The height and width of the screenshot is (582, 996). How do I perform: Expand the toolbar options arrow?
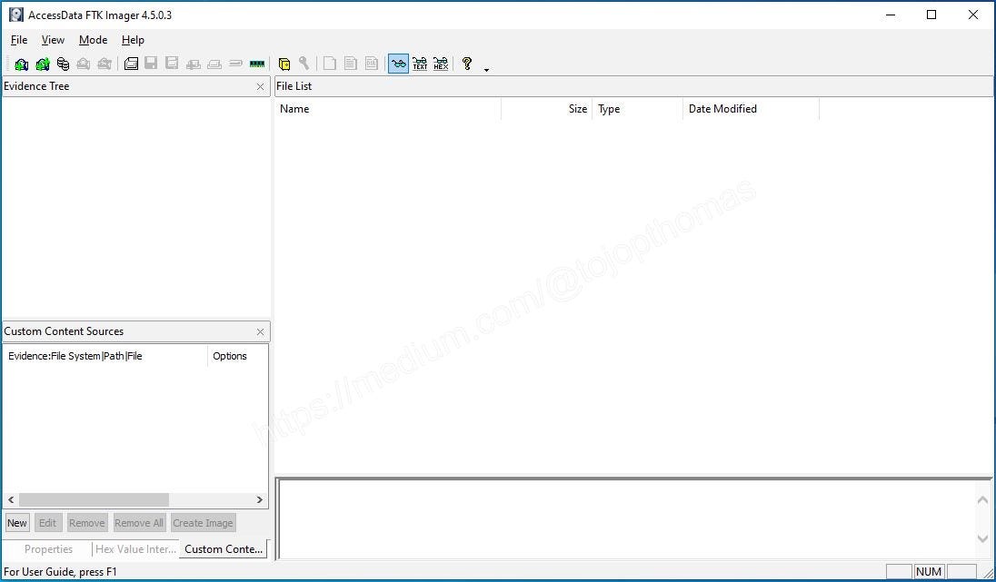click(486, 69)
